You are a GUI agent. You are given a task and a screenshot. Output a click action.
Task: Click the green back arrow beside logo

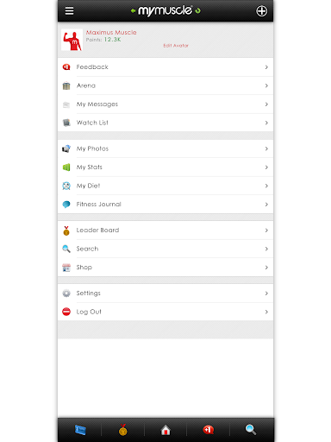tap(133, 11)
